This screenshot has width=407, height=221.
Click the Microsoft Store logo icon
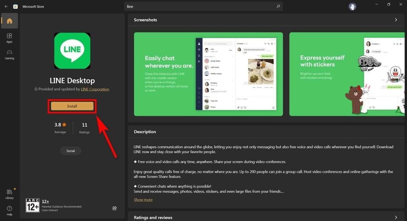16,6
